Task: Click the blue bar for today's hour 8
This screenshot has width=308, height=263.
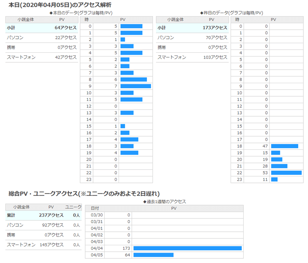Action: (134, 79)
